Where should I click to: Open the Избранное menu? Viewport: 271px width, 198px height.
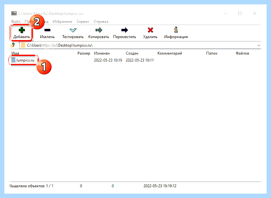click(63, 21)
